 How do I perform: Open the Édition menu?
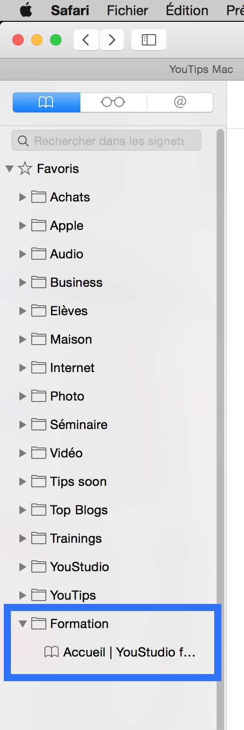(187, 10)
